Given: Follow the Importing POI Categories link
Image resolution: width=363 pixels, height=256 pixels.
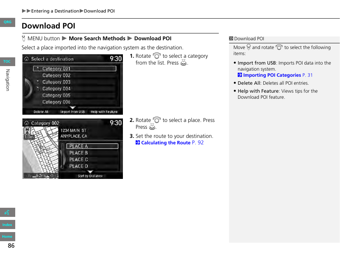Looking at the screenshot, I should (272, 75).
